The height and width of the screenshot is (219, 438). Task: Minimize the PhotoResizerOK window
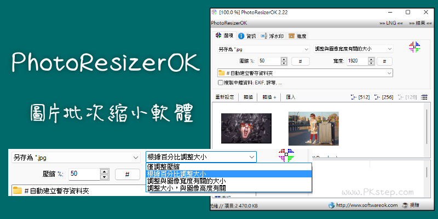390,12
